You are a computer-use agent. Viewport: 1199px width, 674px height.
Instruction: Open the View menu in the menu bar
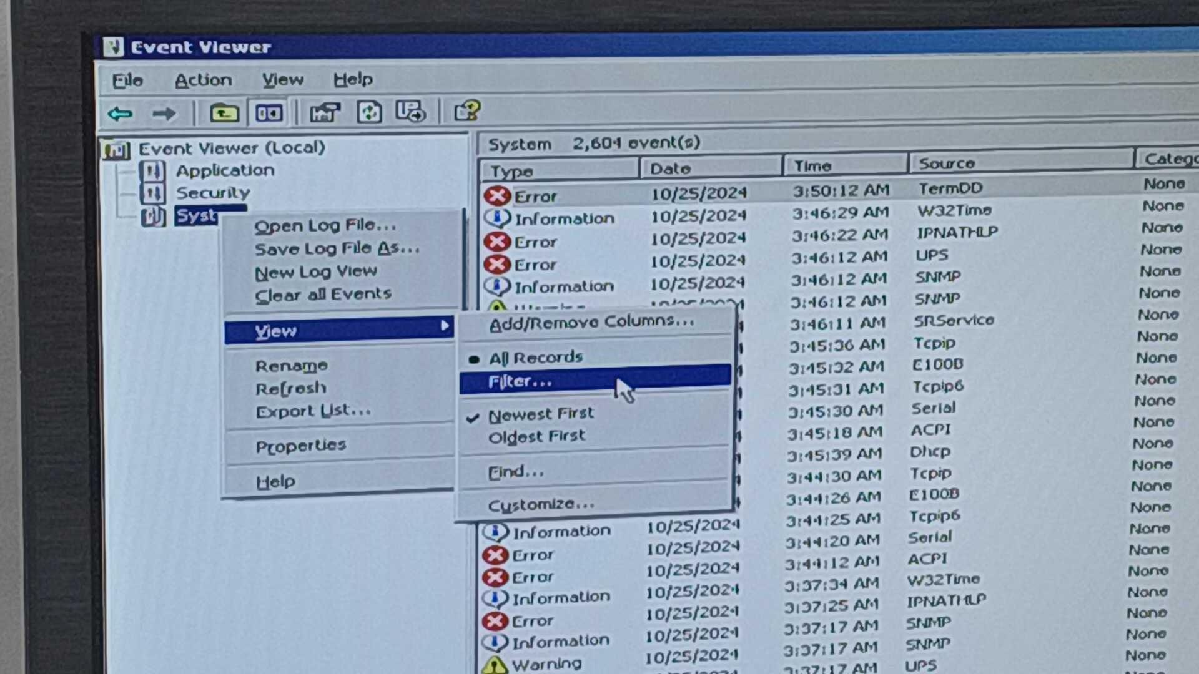(x=283, y=79)
